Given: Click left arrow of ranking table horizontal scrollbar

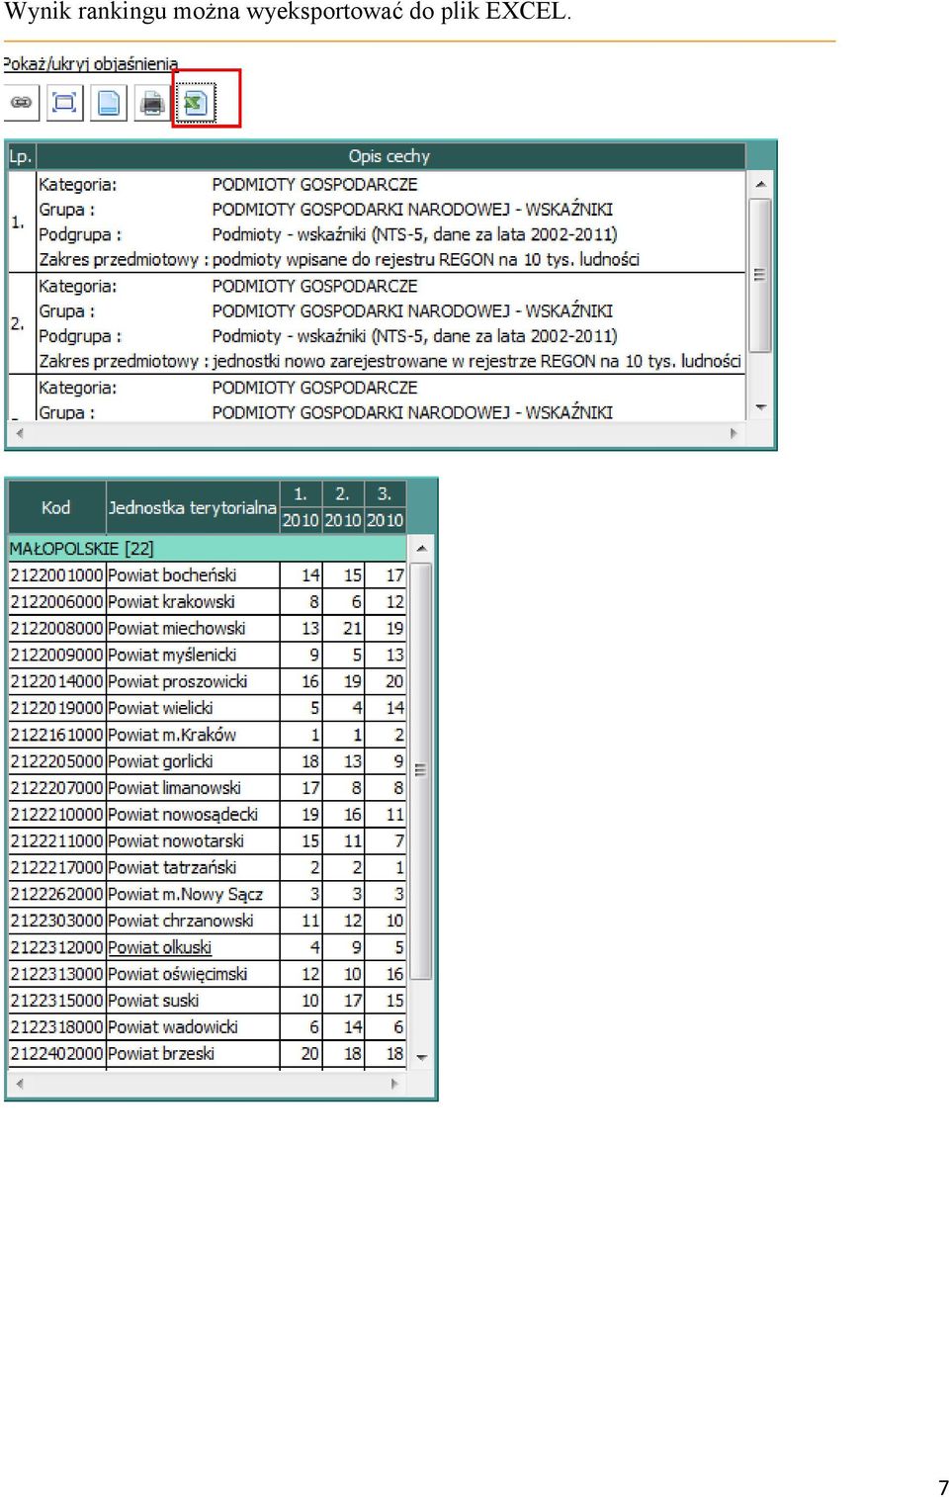Looking at the screenshot, I should click(x=19, y=1084).
